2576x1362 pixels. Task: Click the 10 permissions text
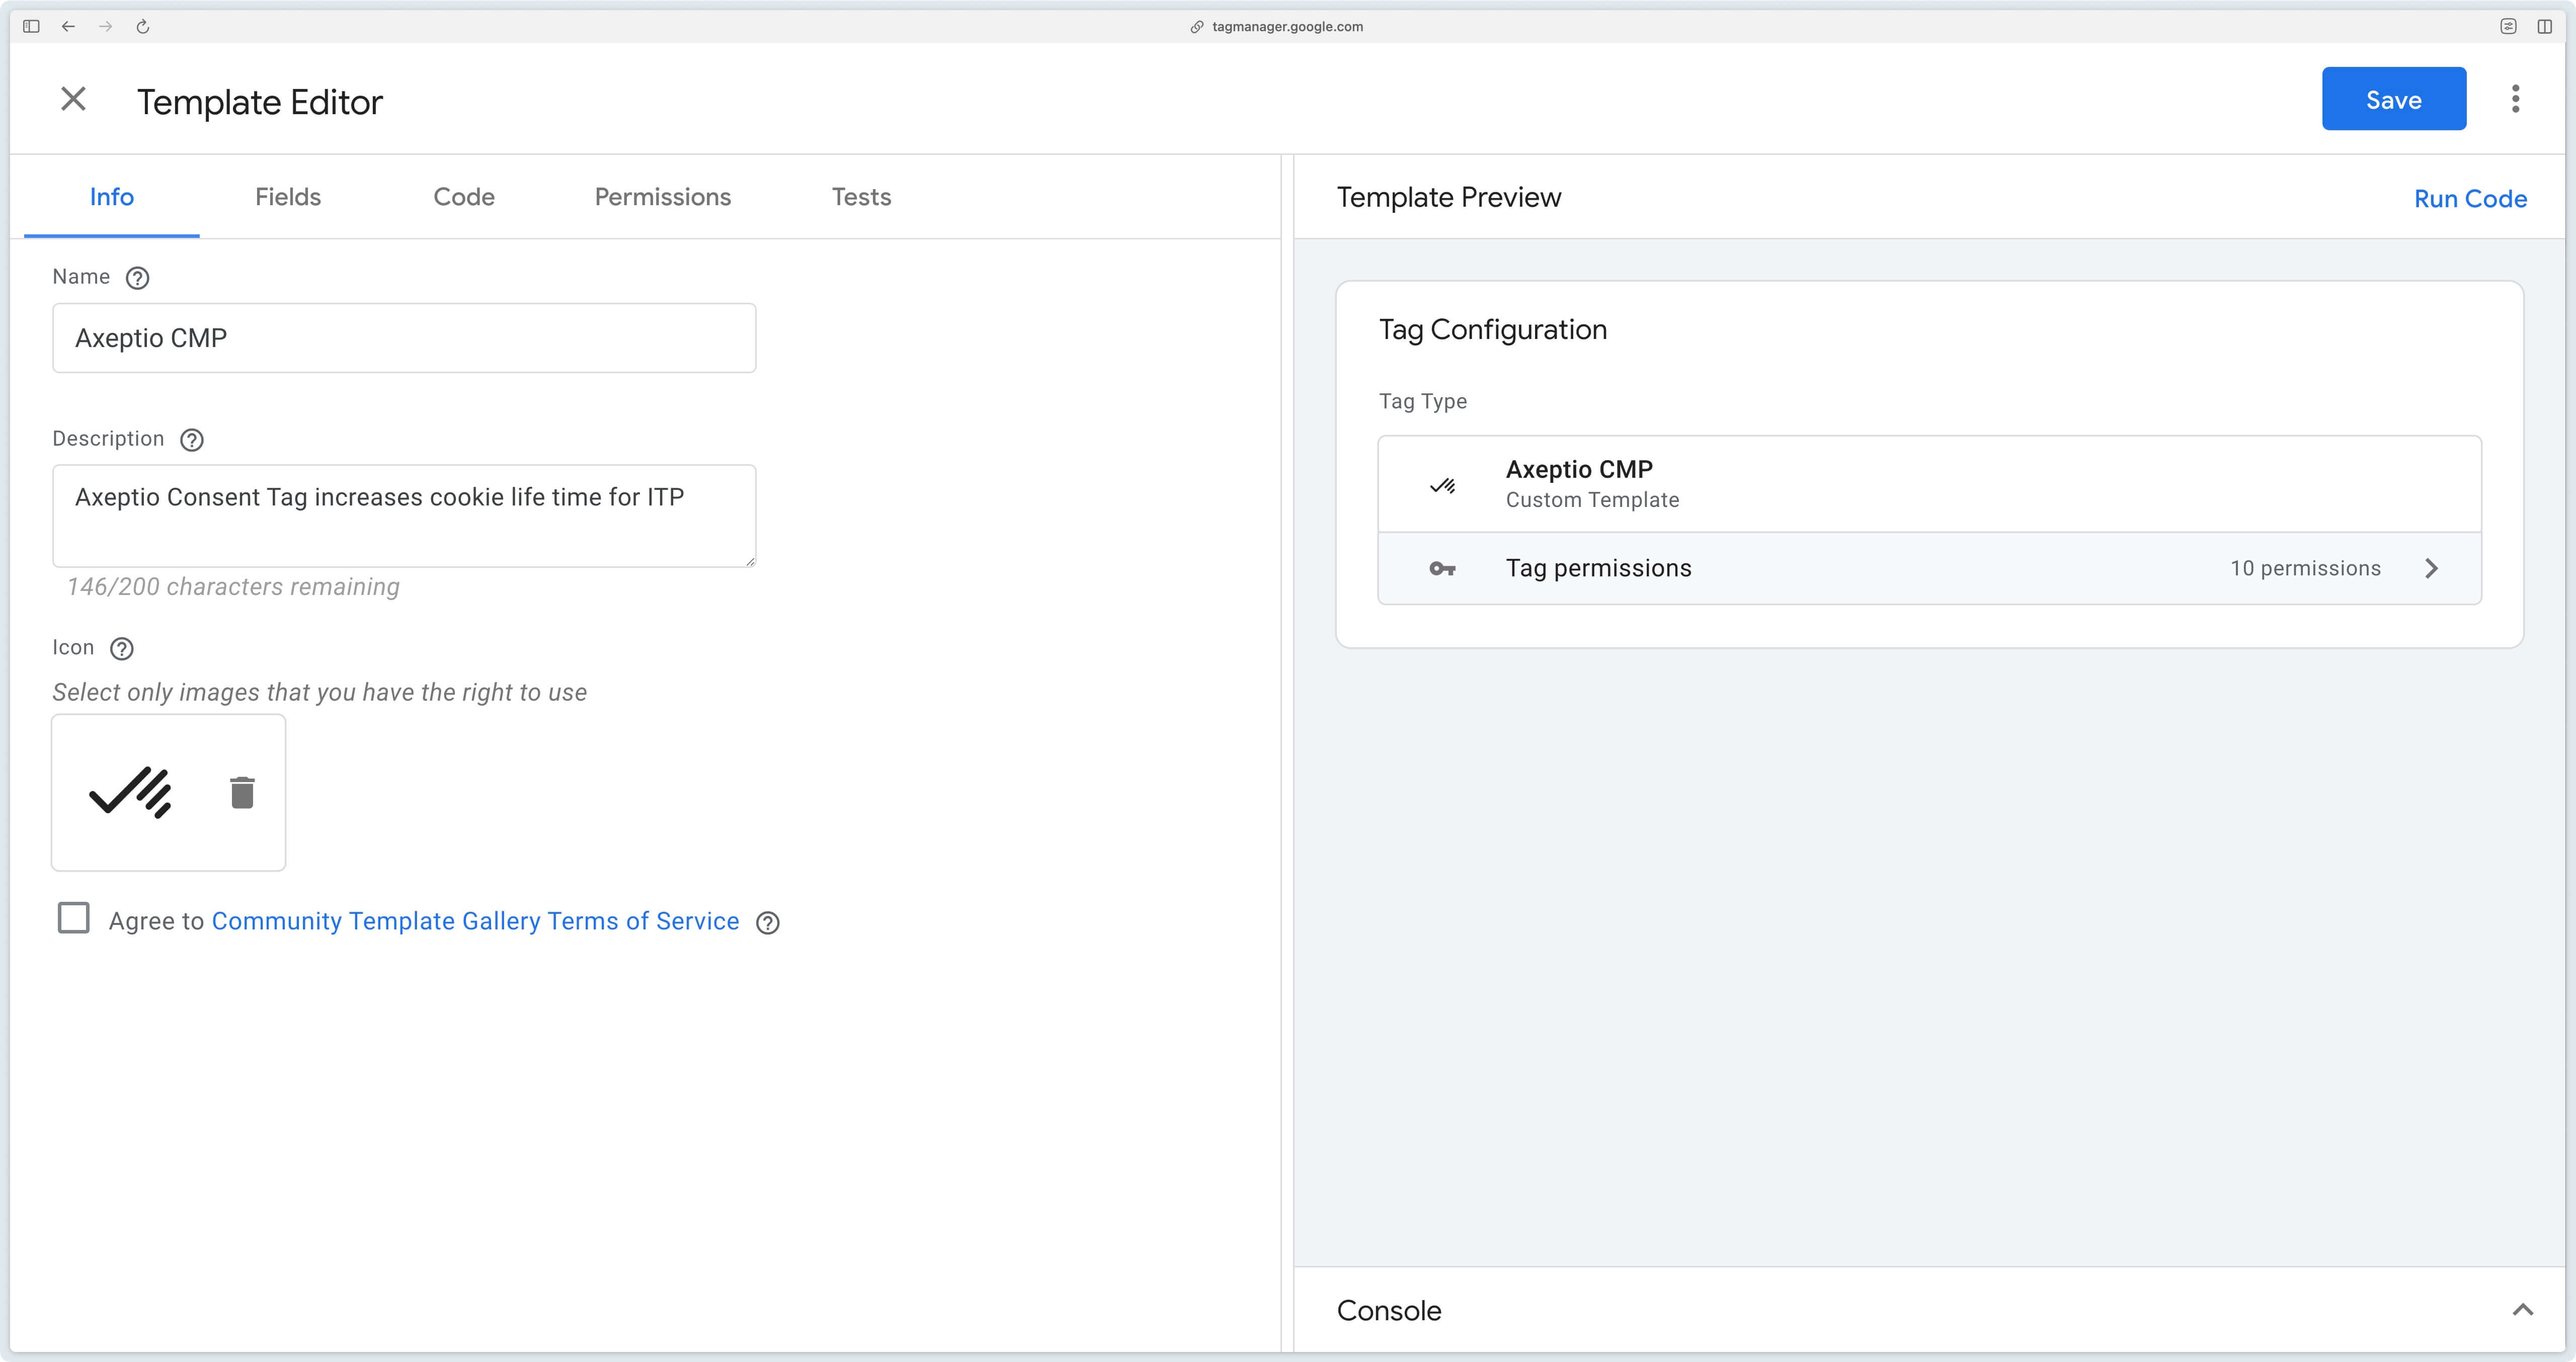(x=2305, y=569)
